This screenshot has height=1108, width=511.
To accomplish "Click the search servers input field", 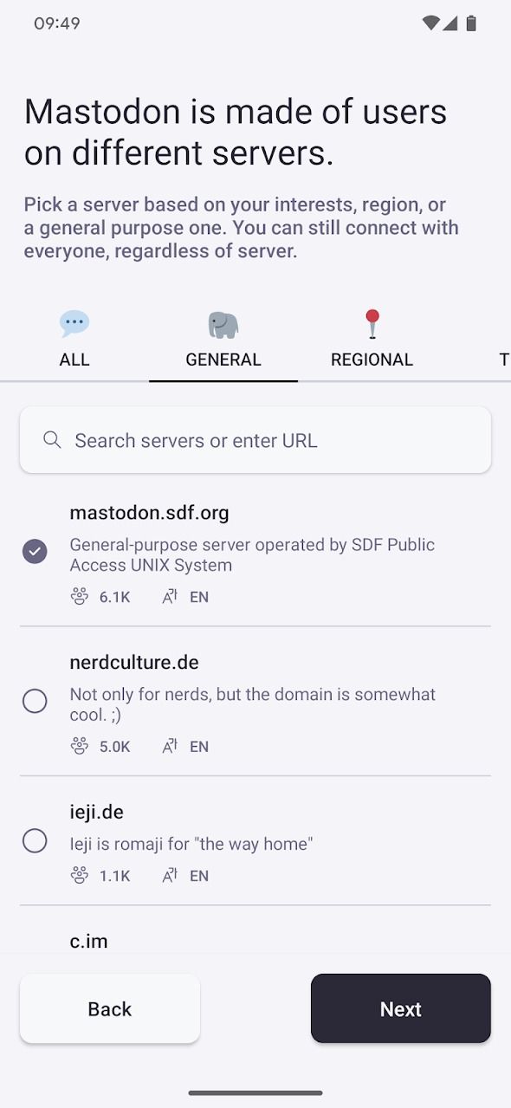I will click(255, 439).
